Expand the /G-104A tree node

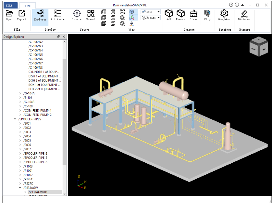click(x=20, y=93)
